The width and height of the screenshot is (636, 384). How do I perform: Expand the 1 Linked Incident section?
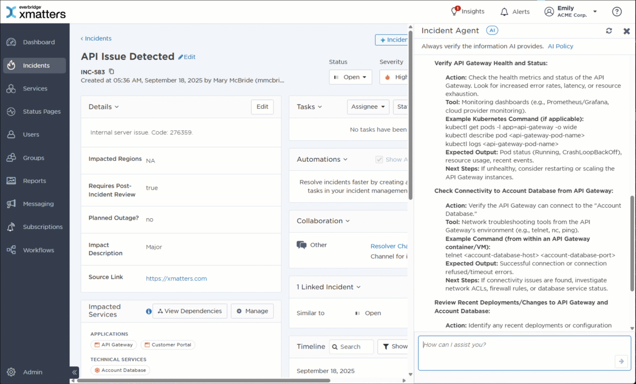coord(359,287)
